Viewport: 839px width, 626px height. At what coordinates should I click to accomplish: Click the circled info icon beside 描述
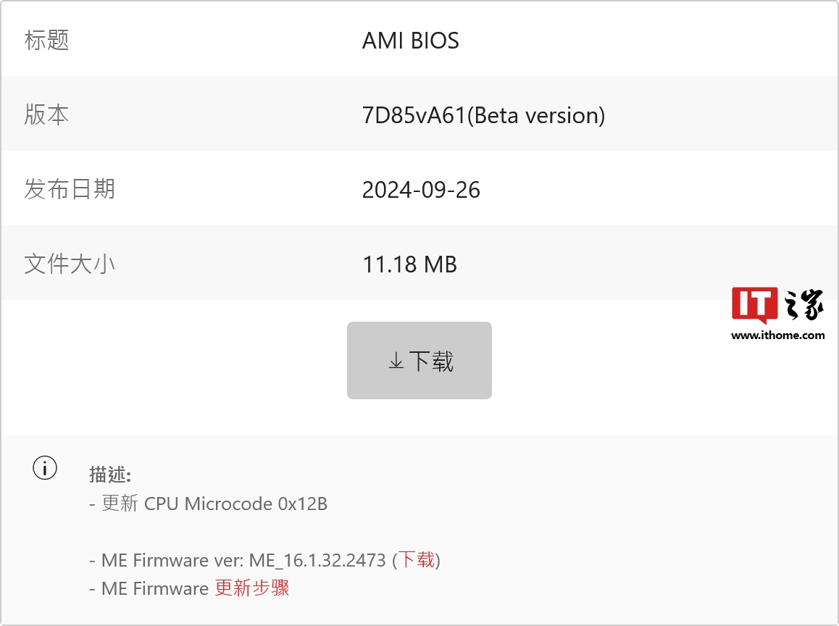pos(45,468)
